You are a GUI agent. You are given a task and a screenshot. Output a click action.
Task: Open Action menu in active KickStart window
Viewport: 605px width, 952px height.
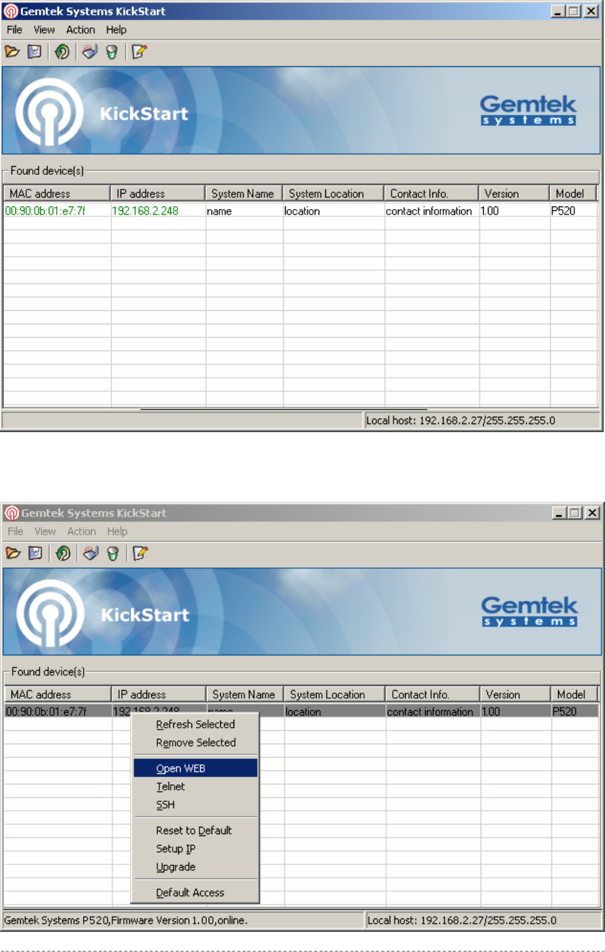coord(80,30)
